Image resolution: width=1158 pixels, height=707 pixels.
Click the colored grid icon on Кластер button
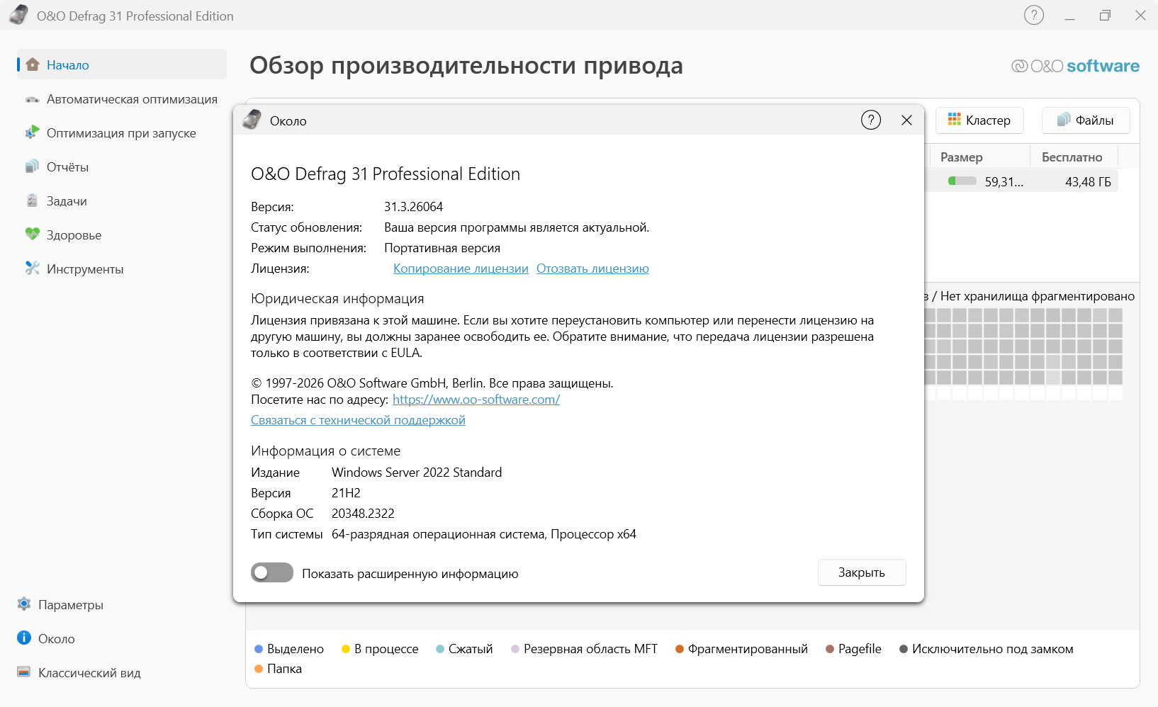(x=955, y=119)
